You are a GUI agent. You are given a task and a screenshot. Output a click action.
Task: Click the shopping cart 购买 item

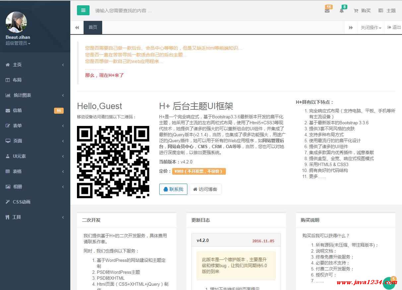coord(362,11)
